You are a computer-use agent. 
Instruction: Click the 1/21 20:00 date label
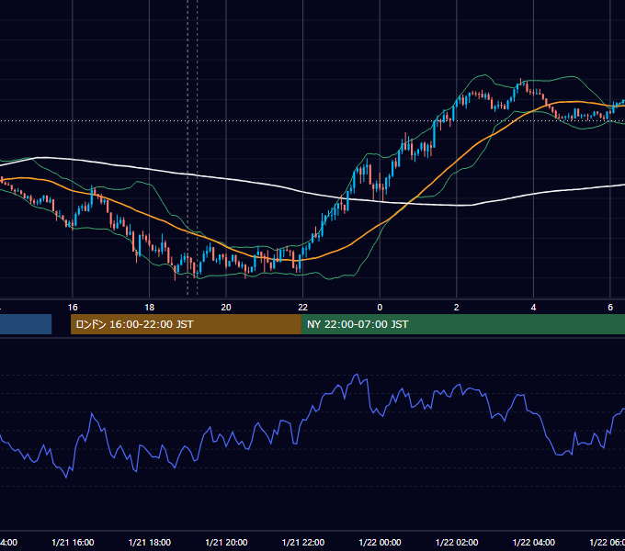[226, 542]
